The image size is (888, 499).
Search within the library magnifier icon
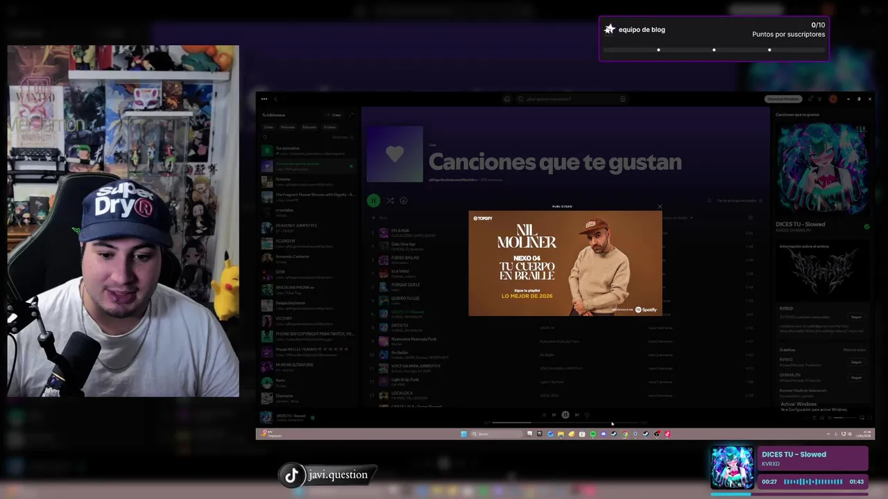[x=265, y=137]
